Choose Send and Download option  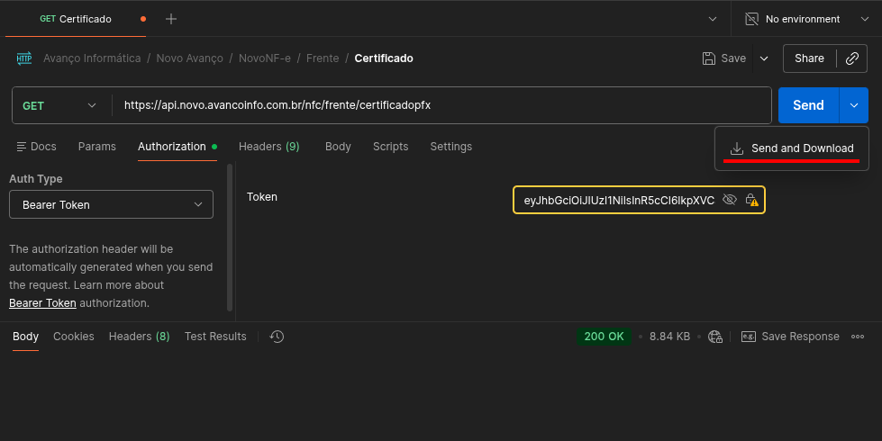[792, 148]
